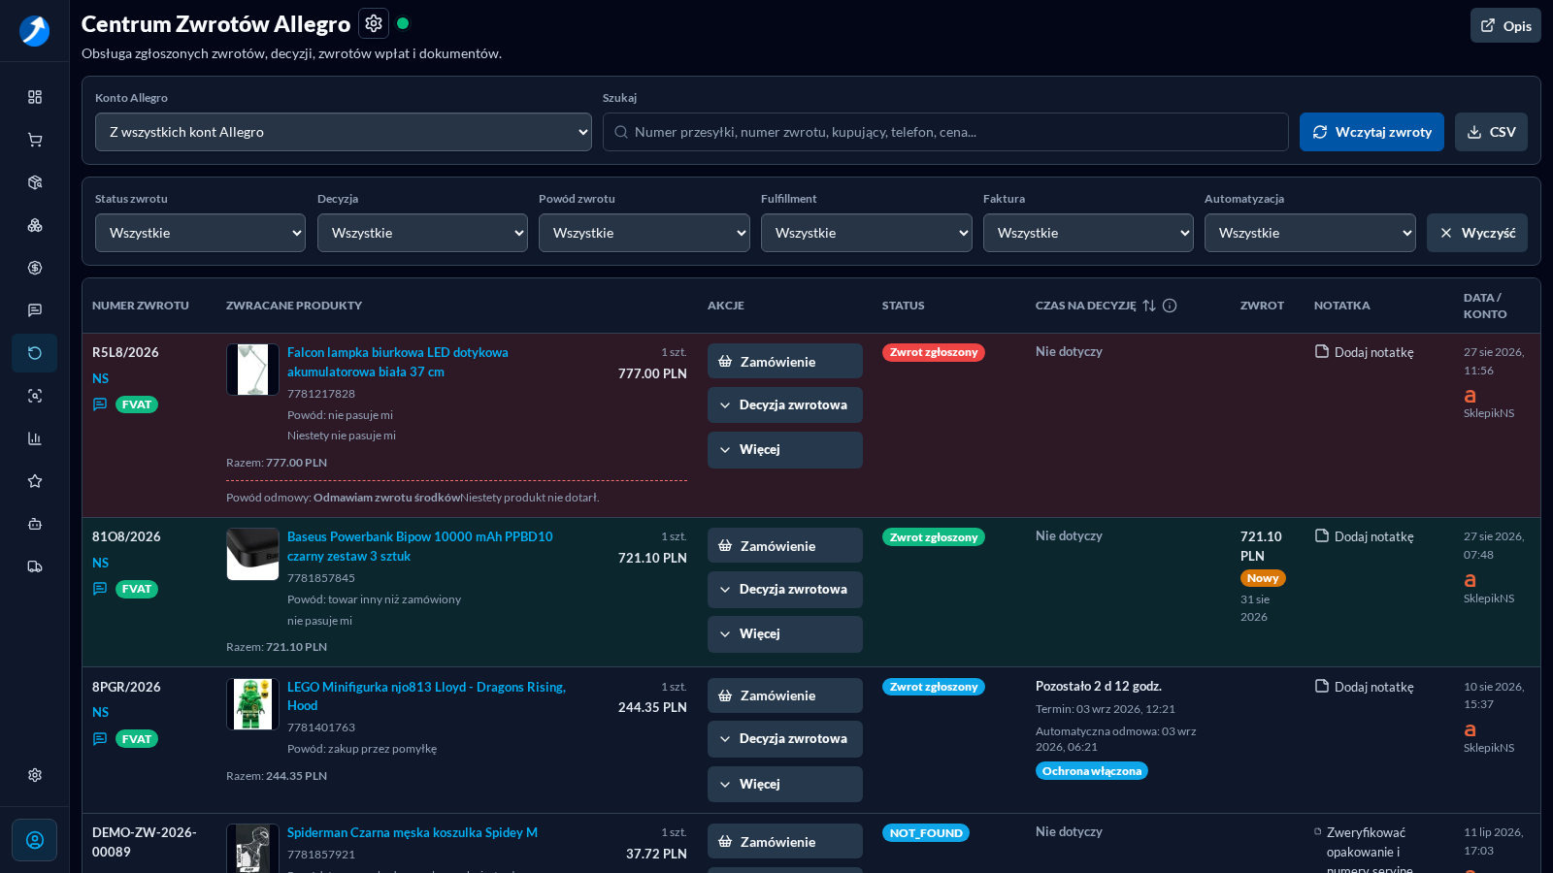Click the sort arrows on Czas na decyzję

coord(1149,306)
